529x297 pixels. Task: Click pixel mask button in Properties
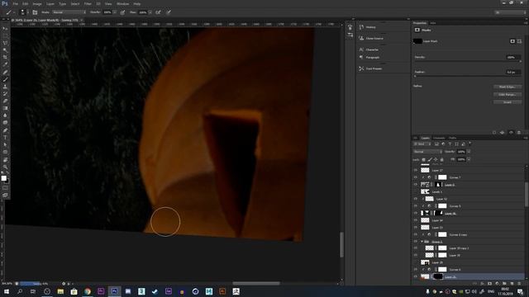[x=512, y=41]
